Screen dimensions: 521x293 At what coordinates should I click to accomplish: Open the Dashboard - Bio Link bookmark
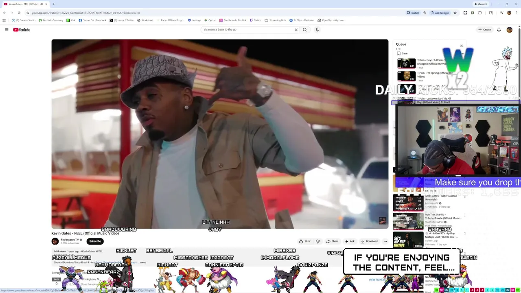point(233,20)
